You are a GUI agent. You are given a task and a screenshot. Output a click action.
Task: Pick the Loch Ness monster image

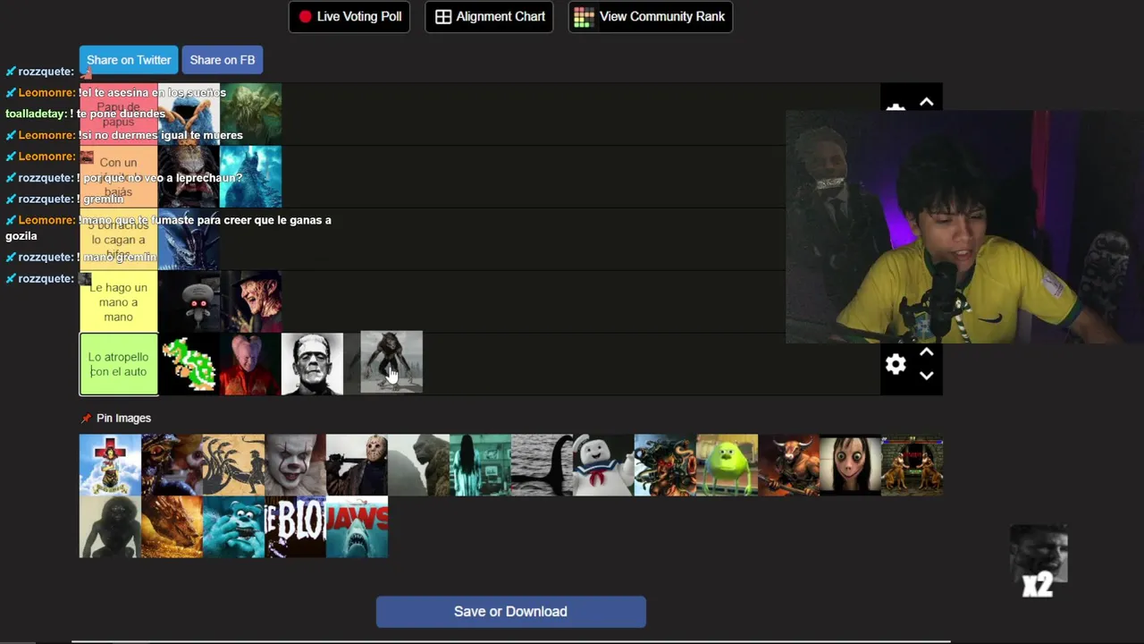pyautogui.click(x=542, y=465)
